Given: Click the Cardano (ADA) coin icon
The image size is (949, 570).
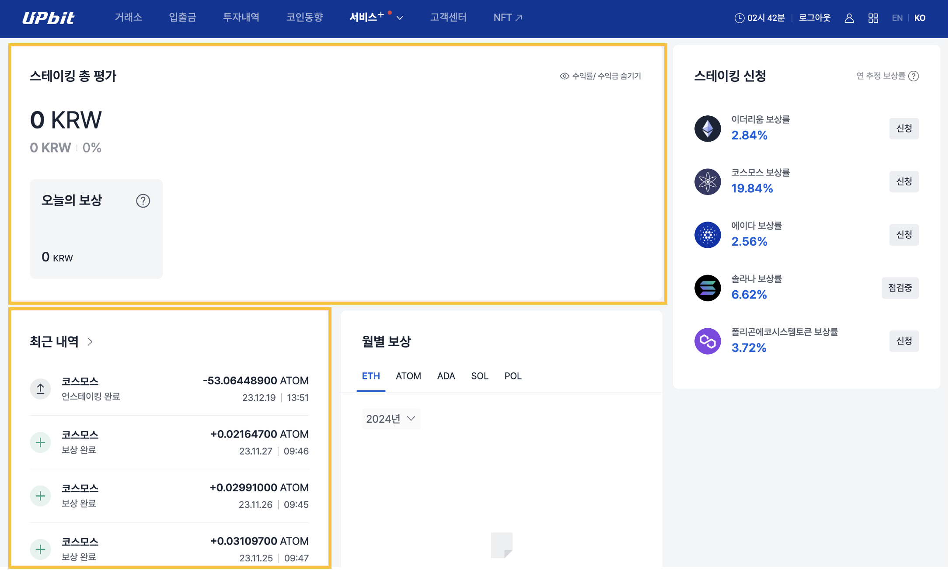Looking at the screenshot, I should coord(708,235).
